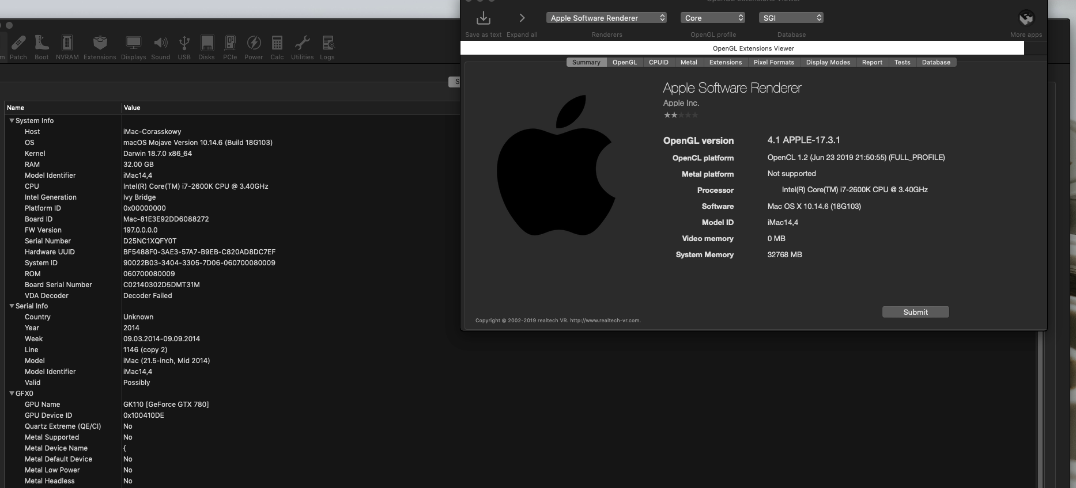This screenshot has width=1076, height=488.
Task: Switch to the Pixel Formats tab
Action: click(x=774, y=62)
